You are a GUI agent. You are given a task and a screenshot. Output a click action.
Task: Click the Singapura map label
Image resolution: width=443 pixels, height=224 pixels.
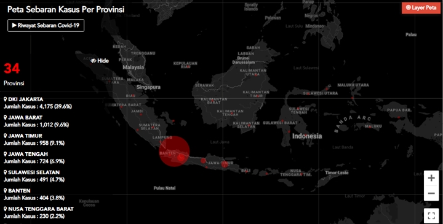pos(148,87)
